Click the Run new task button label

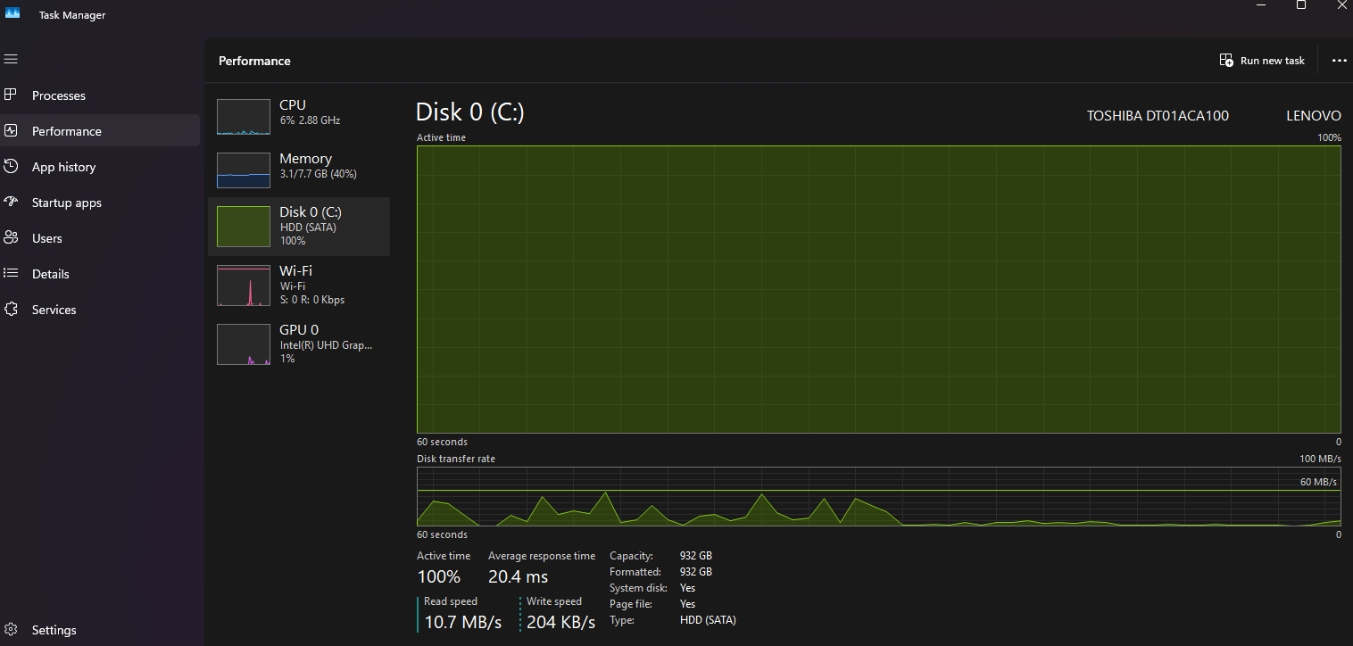(1273, 61)
